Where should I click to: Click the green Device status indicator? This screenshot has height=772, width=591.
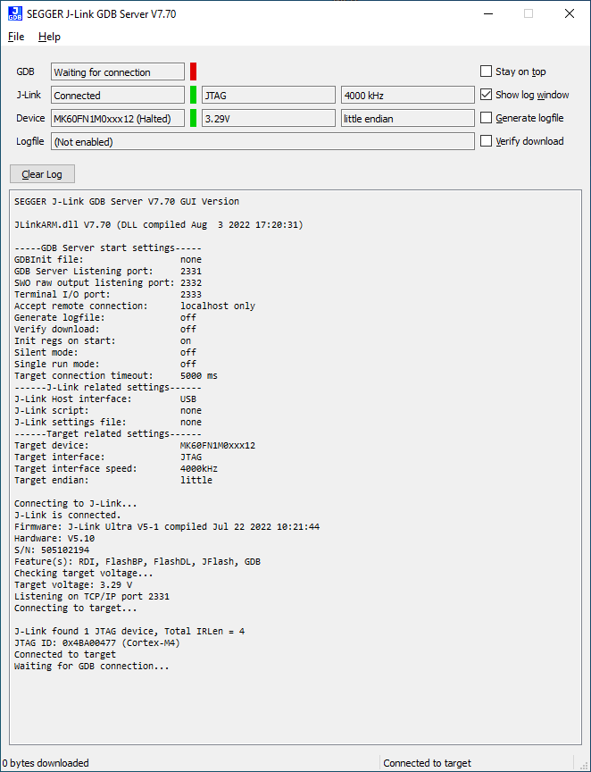(x=193, y=117)
